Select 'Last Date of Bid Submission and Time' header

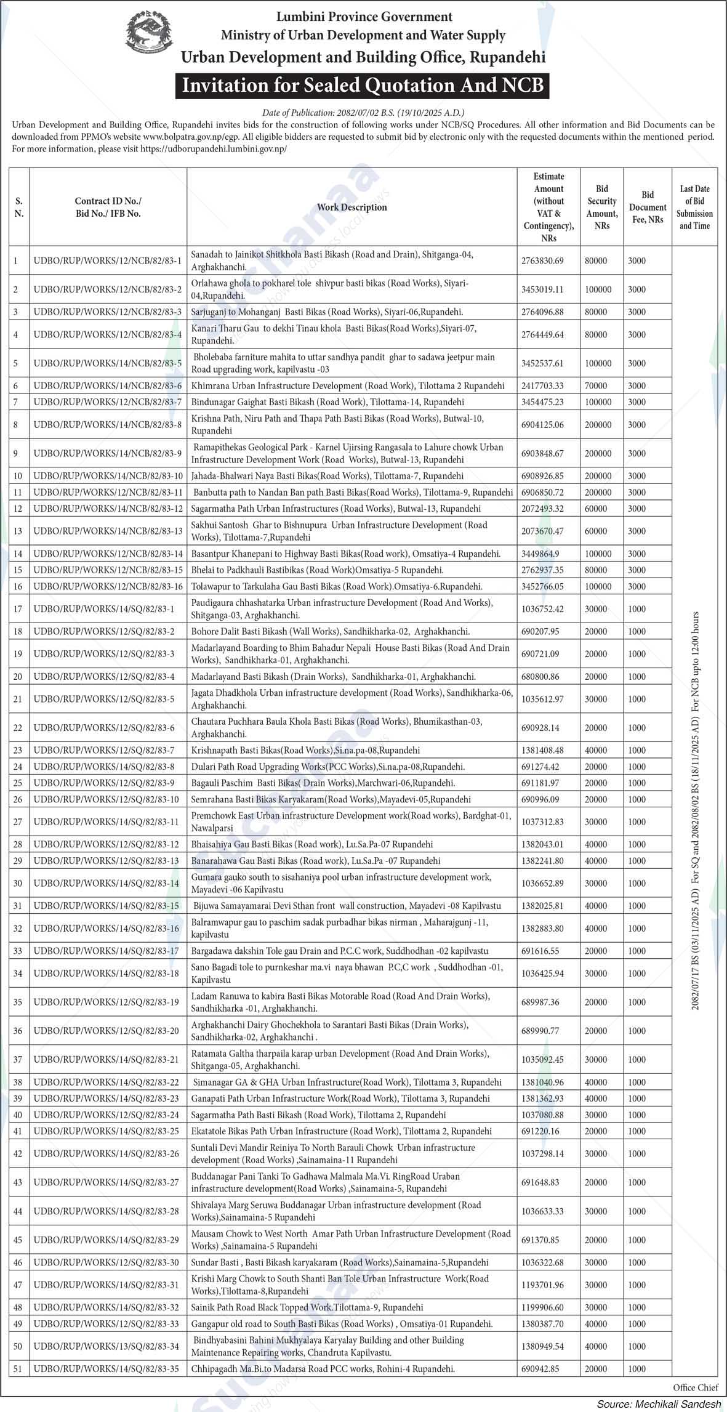click(694, 207)
